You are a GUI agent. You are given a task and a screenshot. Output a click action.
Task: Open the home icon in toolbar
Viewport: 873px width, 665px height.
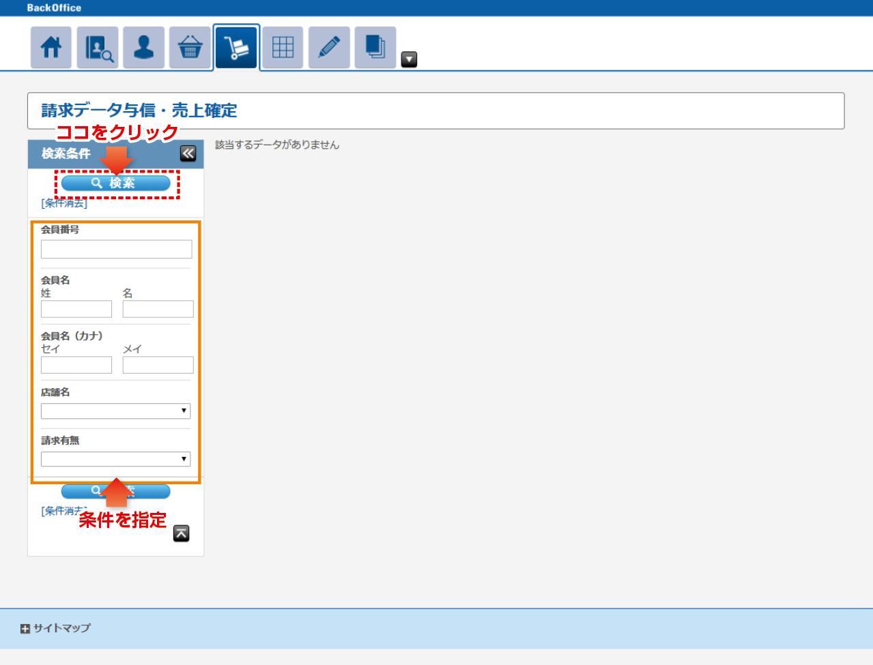(x=51, y=48)
